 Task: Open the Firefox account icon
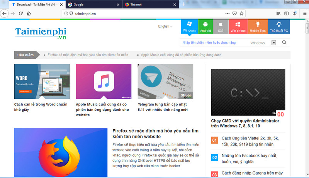point(295,14)
